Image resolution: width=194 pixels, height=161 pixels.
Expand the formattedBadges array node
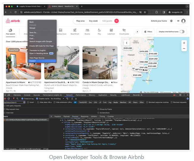tap(64, 138)
